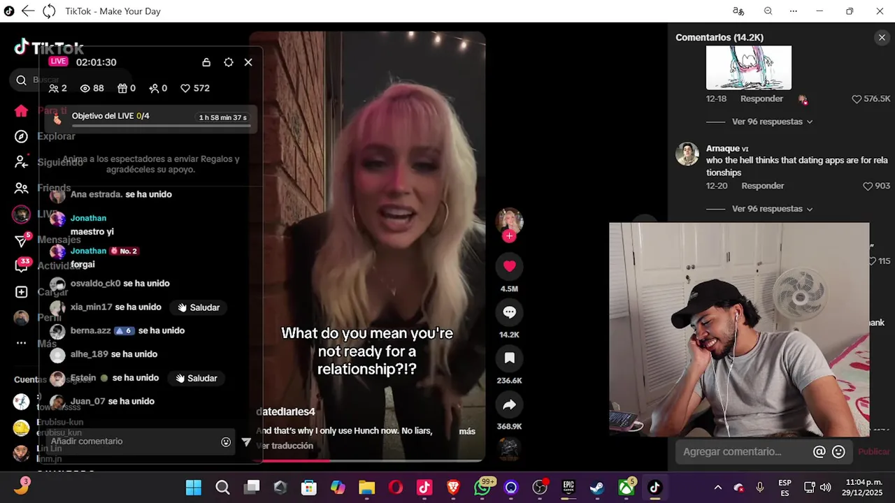
Task: Open the Friends icon in sidebar
Action: 22,188
